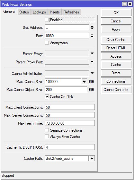Open the Cache rules button
134x180 pixels.
(x=116, y=65)
